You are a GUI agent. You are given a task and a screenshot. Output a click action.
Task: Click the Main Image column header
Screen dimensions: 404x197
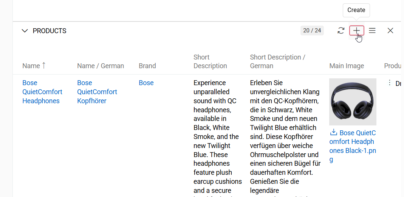click(x=347, y=66)
